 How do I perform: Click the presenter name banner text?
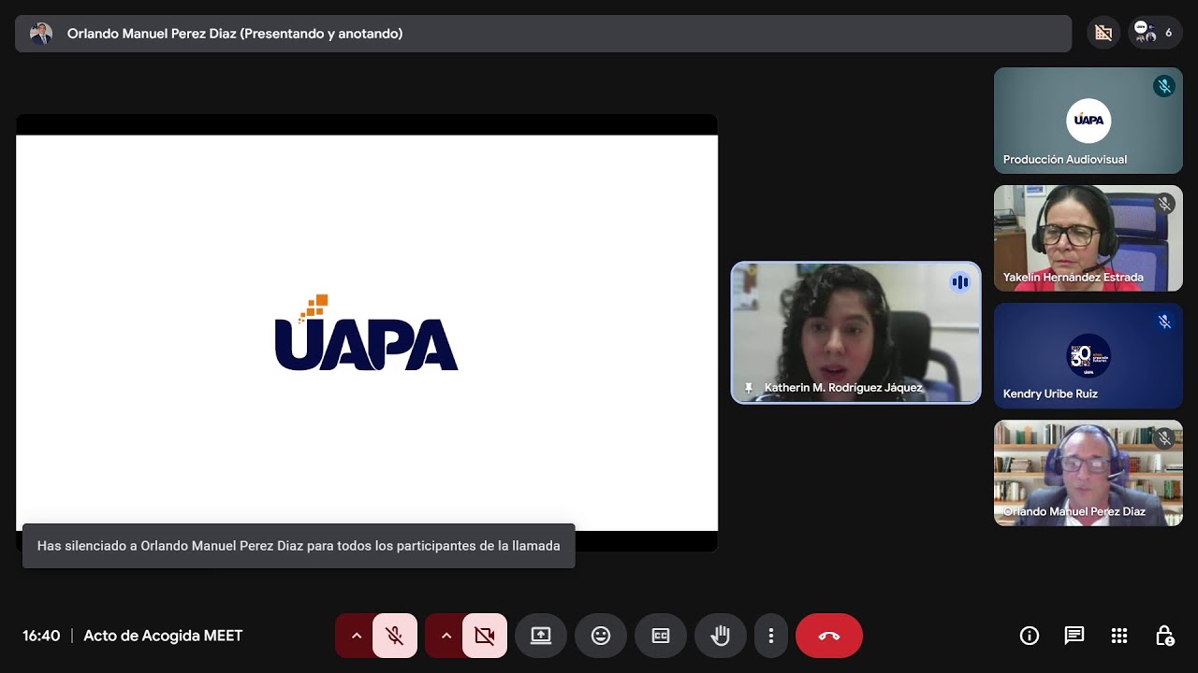pos(235,34)
